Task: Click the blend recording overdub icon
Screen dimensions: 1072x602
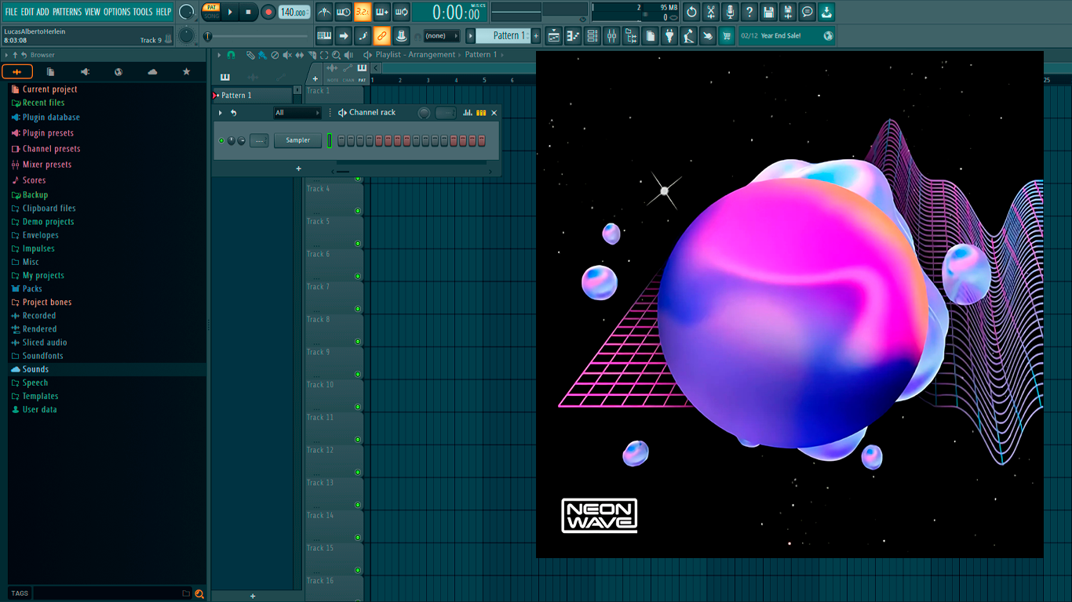Action: click(x=382, y=12)
